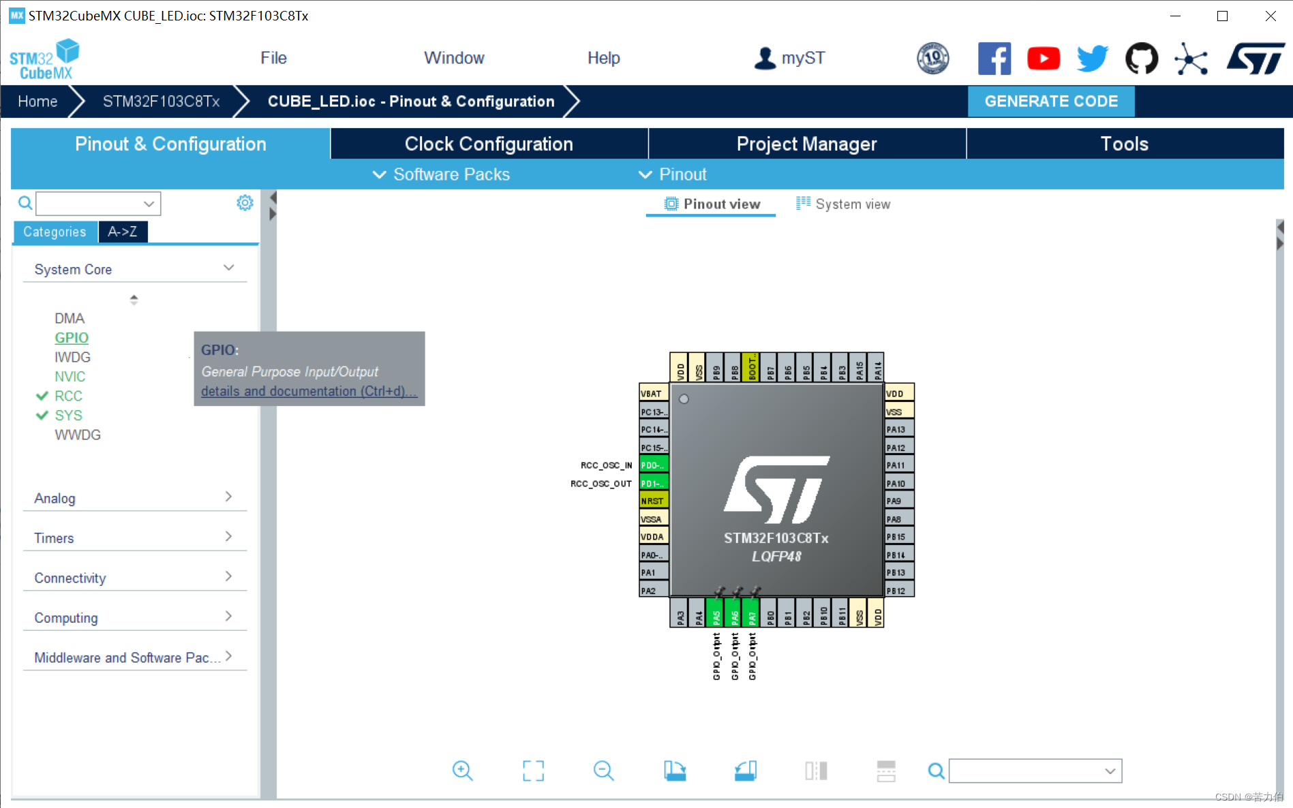Viewport: 1293px width, 808px height.
Task: Click the BOOT0 pin at top
Action: coord(751,367)
